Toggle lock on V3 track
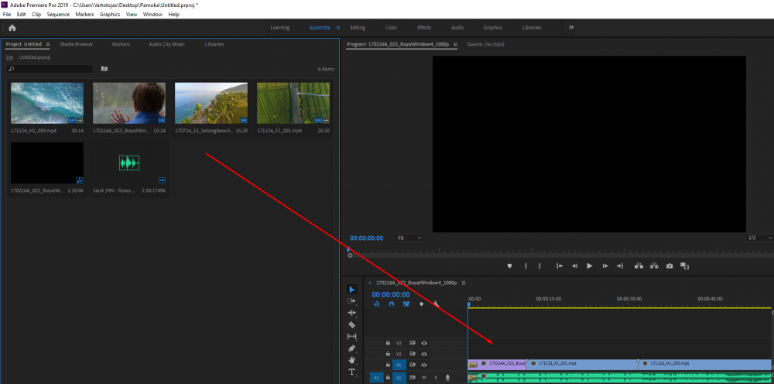Image resolution: width=774 pixels, height=384 pixels. [388, 342]
